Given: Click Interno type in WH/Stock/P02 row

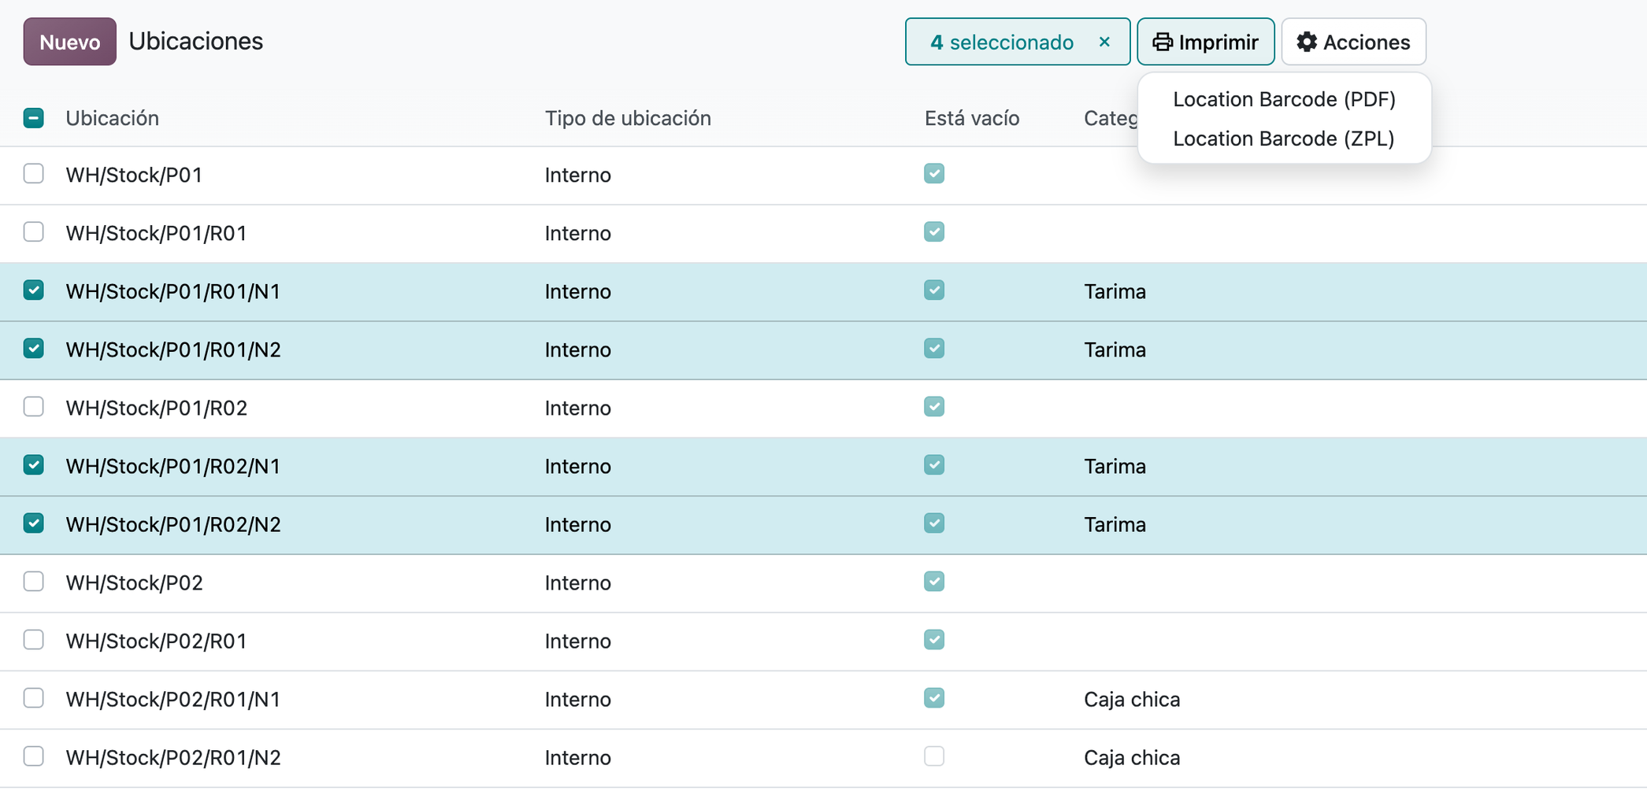Looking at the screenshot, I should (578, 582).
